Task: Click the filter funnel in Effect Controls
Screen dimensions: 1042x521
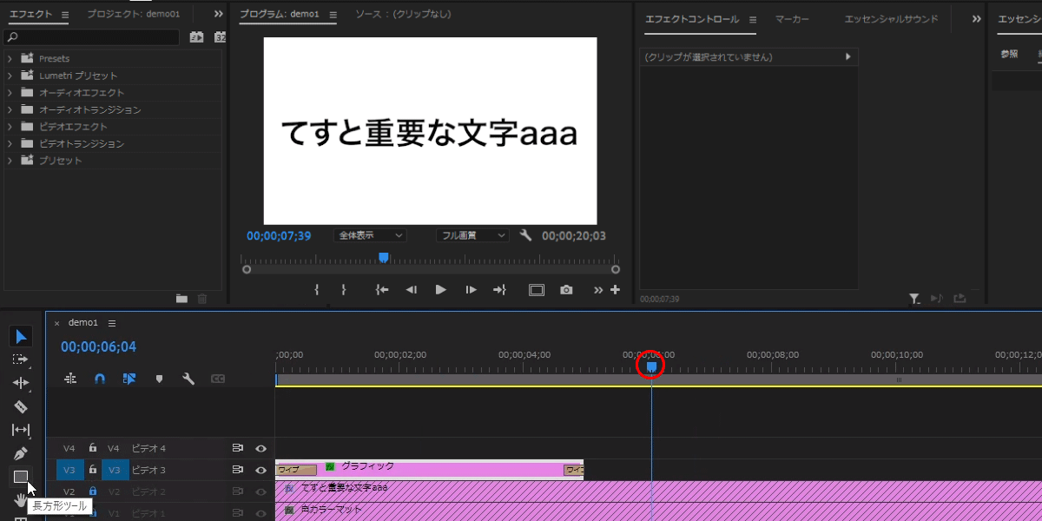Action: [914, 299]
